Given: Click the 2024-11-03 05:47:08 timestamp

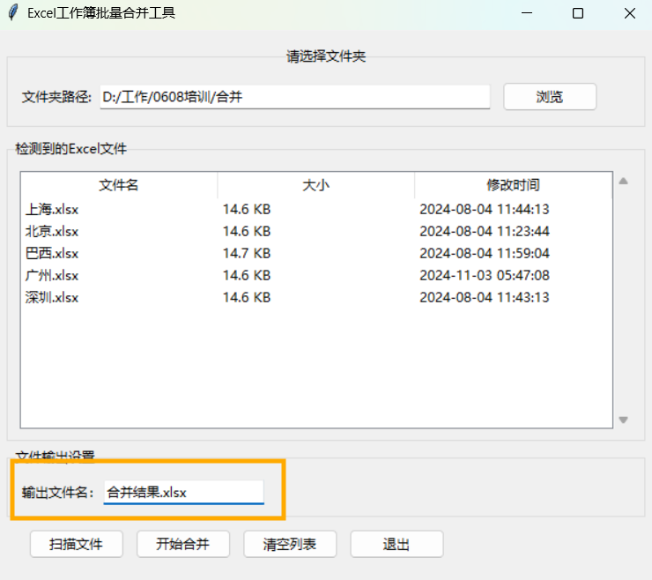Looking at the screenshot, I should (x=485, y=275).
